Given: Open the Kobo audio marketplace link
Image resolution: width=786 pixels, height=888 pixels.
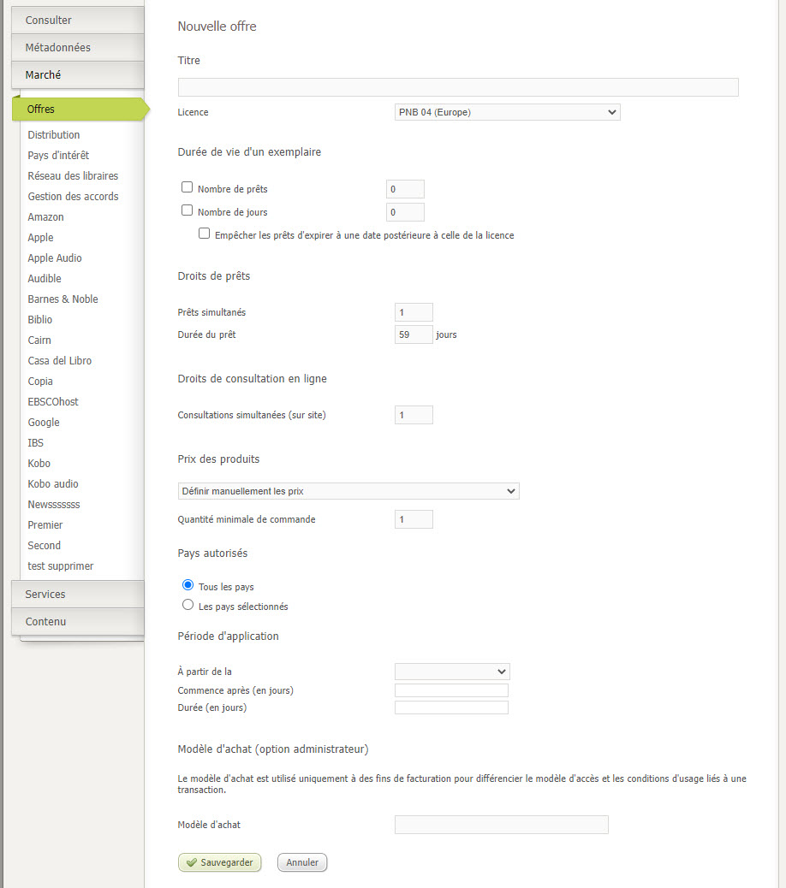Looking at the screenshot, I should [53, 483].
